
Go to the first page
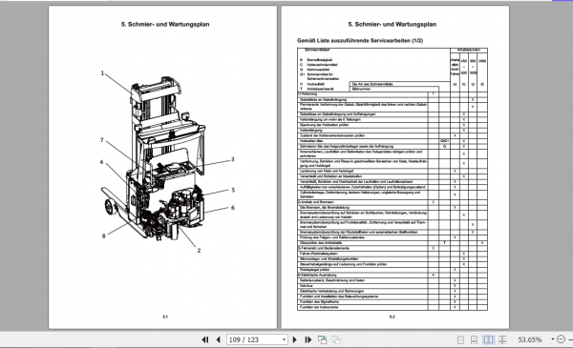click(x=205, y=339)
